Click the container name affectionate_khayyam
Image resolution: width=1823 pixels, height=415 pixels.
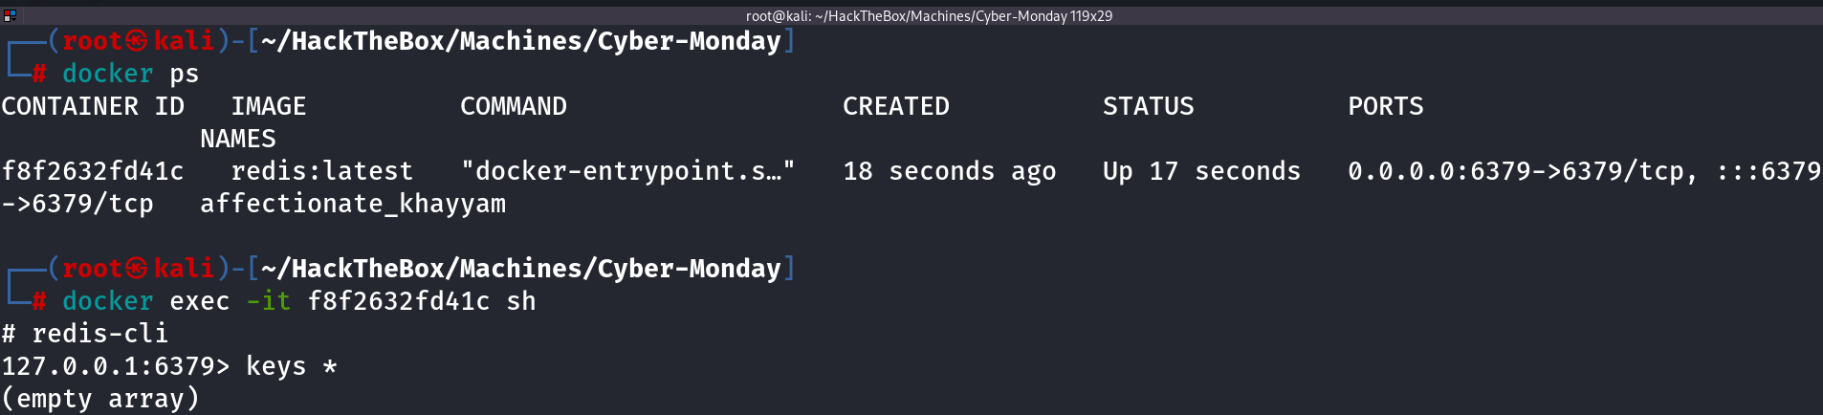[353, 204]
